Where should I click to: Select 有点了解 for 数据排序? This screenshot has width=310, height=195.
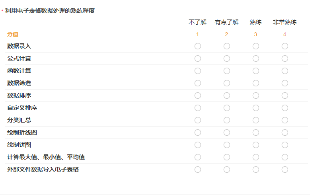[x=227, y=96]
